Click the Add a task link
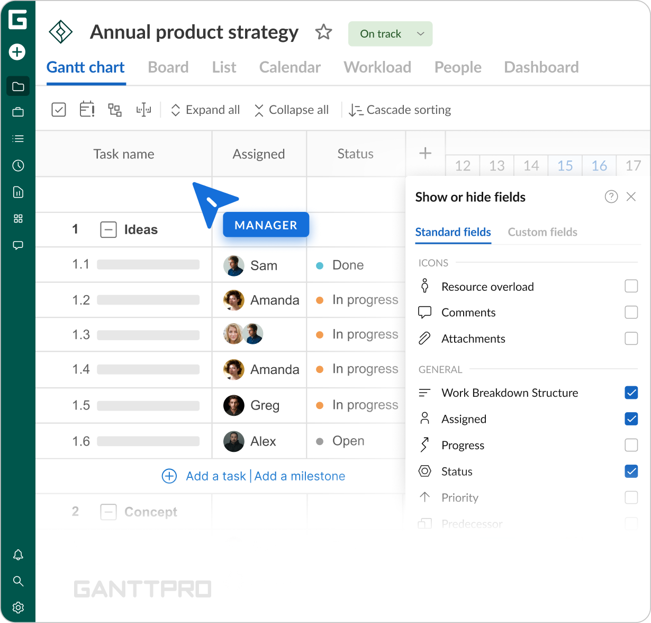 [x=215, y=476]
